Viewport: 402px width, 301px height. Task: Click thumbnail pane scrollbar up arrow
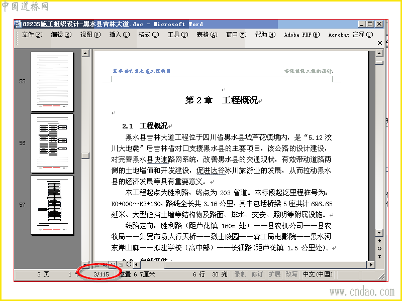(85, 53)
